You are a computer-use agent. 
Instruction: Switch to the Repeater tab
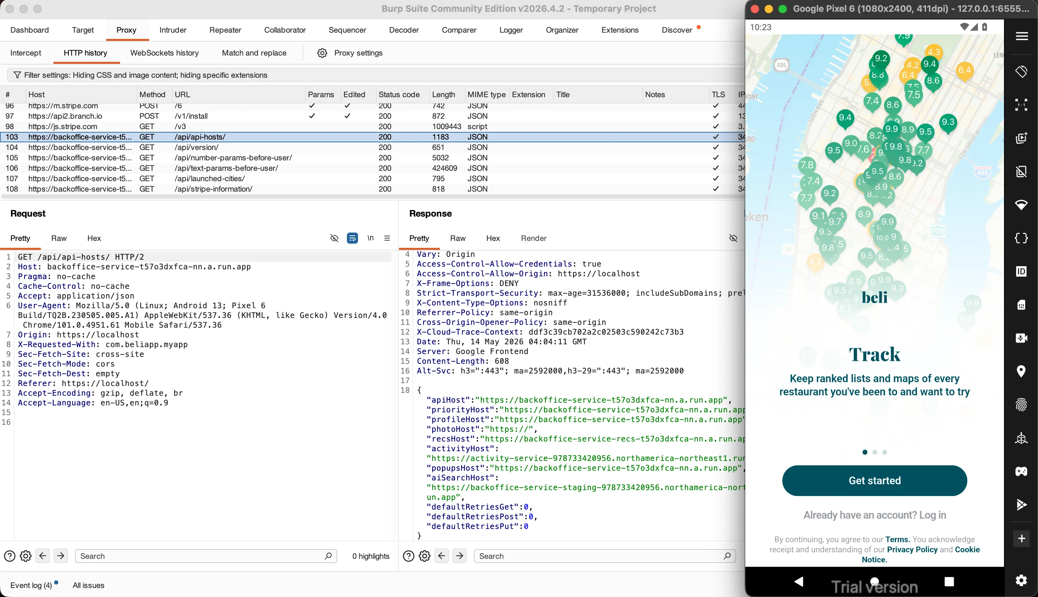(x=225, y=30)
